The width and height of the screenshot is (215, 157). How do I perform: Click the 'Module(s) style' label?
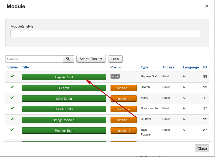[x=22, y=26]
